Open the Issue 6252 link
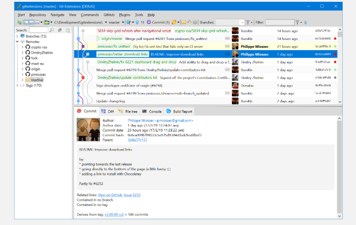 132,195
